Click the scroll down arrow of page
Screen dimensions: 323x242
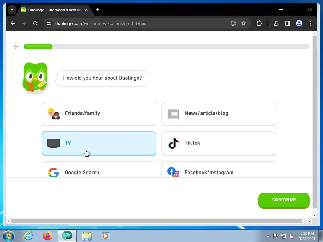pyautogui.click(x=314, y=216)
